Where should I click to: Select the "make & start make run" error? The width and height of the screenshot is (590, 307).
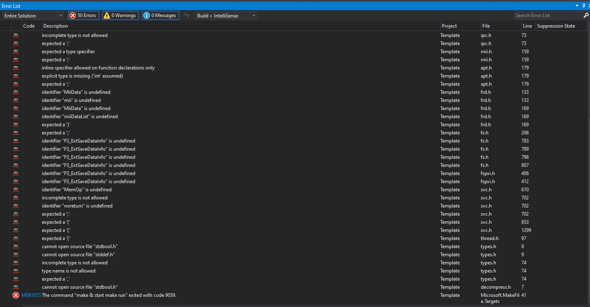(109, 295)
